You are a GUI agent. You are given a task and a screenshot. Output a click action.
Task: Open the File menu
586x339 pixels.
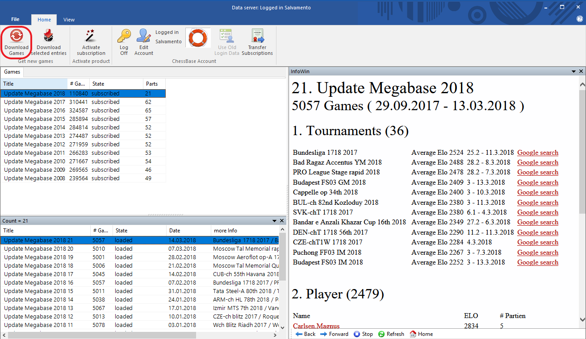click(15, 20)
